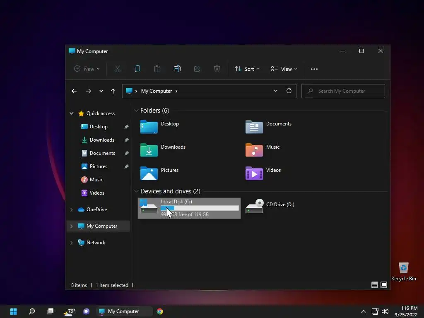Image resolution: width=424 pixels, height=318 pixels.
Task: Launch Google Chrome from taskbar
Action: point(160,311)
